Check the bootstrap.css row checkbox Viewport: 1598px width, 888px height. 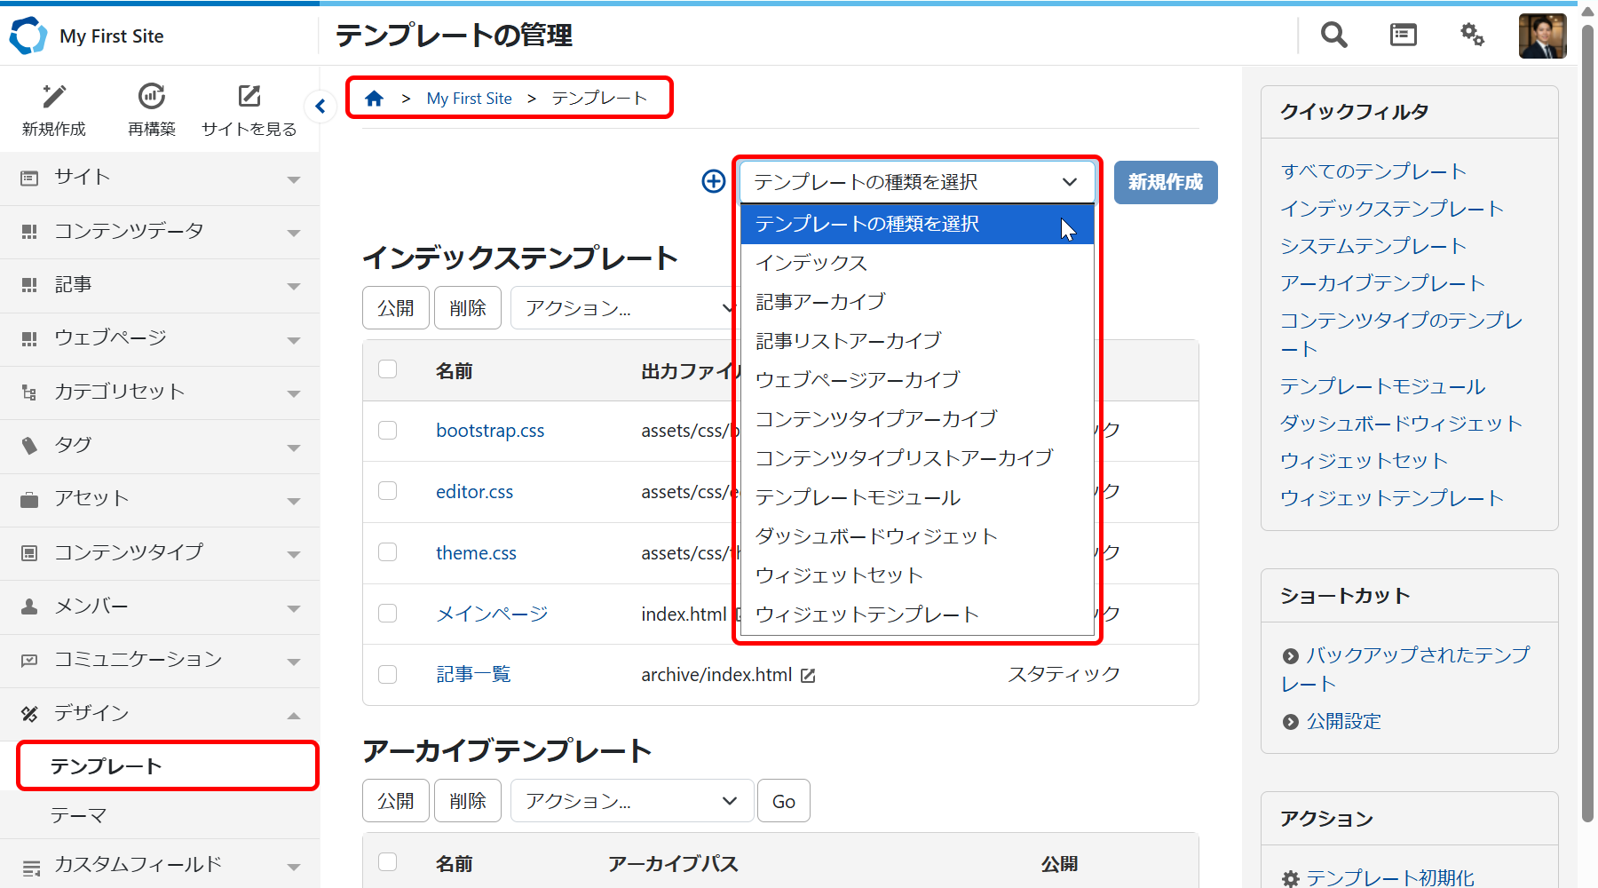[x=388, y=431]
